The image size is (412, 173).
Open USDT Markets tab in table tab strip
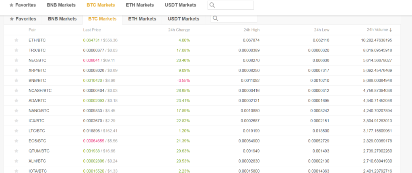pos(183,19)
